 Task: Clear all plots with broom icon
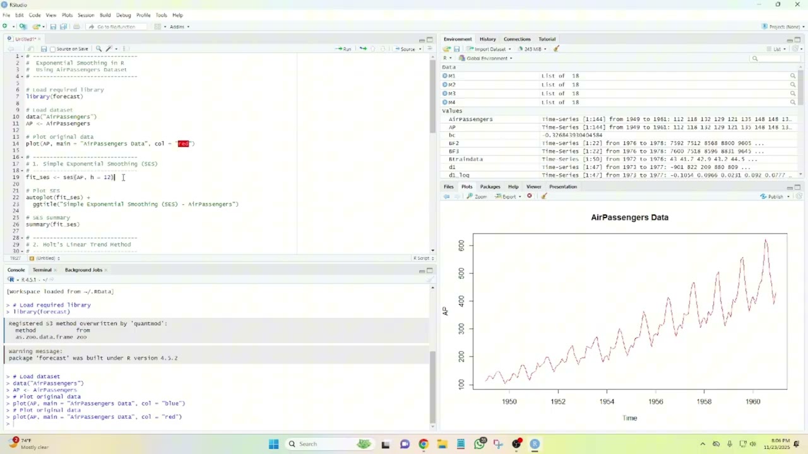(x=544, y=196)
